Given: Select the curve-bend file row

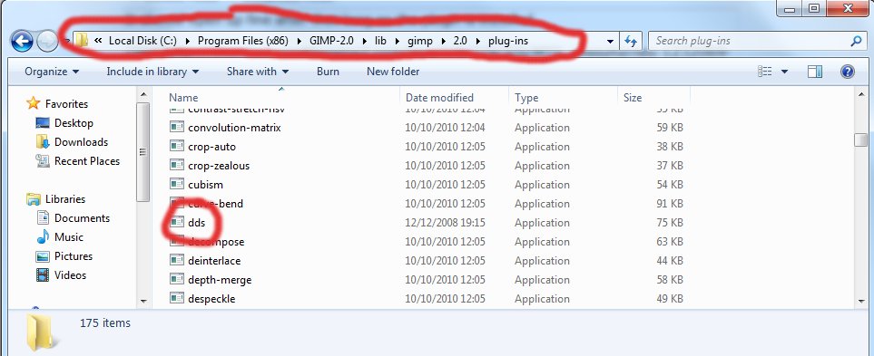Looking at the screenshot, I should pos(427,204).
